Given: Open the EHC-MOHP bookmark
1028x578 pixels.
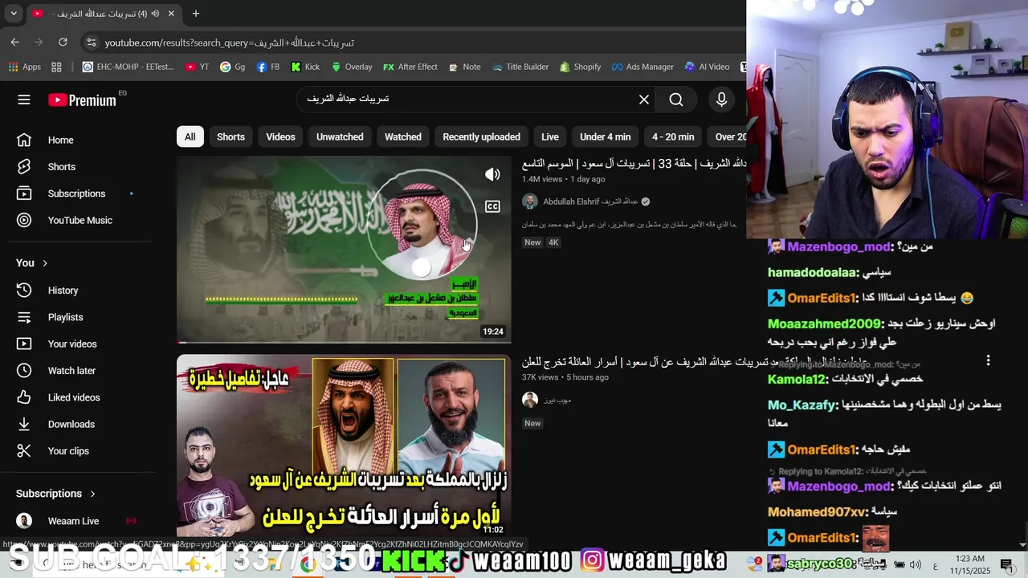Looking at the screenshot, I should pyautogui.click(x=128, y=67).
